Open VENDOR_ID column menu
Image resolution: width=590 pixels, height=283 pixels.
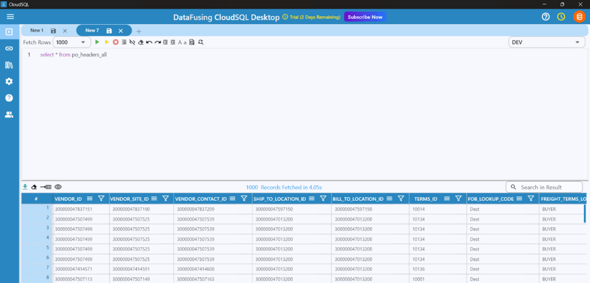click(x=89, y=198)
